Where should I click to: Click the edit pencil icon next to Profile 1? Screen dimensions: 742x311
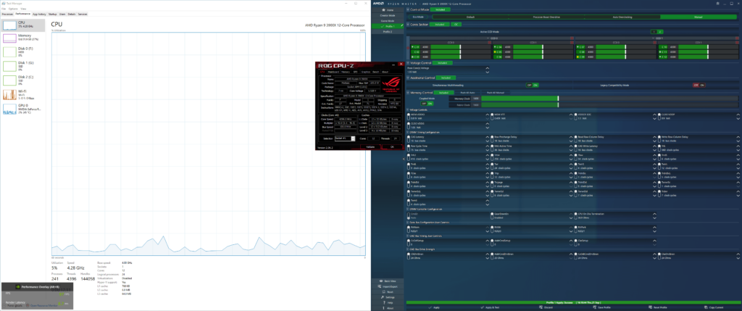(402, 27)
